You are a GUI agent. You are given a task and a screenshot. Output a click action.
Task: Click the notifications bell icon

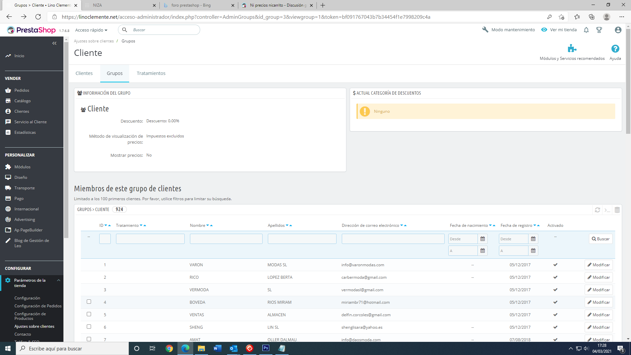point(586,30)
